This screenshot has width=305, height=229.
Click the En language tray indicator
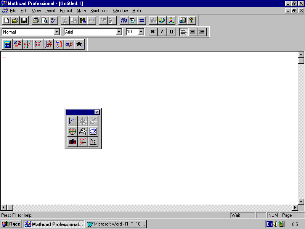[x=269, y=224]
